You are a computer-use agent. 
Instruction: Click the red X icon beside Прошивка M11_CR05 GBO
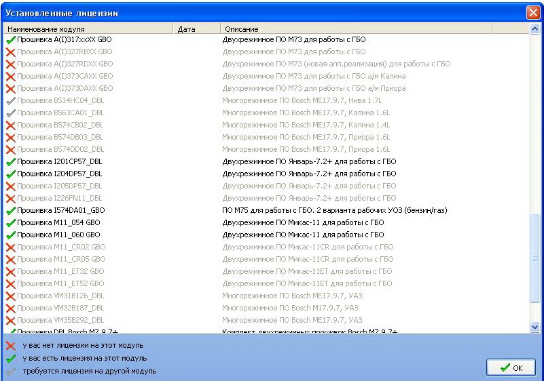(11, 260)
